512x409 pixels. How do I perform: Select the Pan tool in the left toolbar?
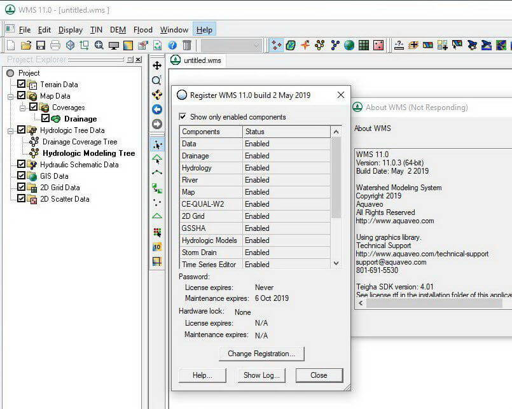(x=157, y=65)
